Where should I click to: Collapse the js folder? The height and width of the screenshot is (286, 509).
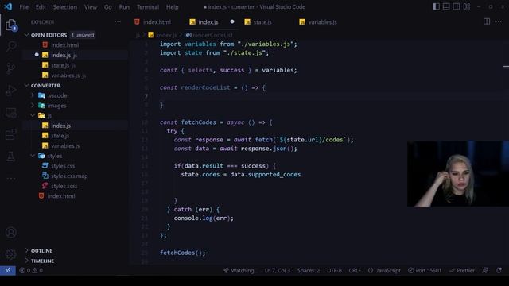tap(49, 116)
